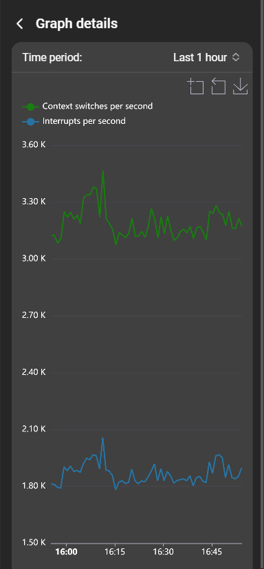Select the 16:15 time axis marker

pos(115,552)
